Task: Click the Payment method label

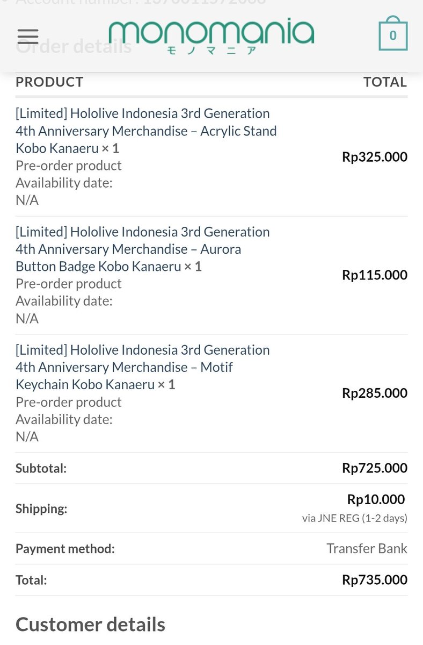Action: pyautogui.click(x=65, y=549)
